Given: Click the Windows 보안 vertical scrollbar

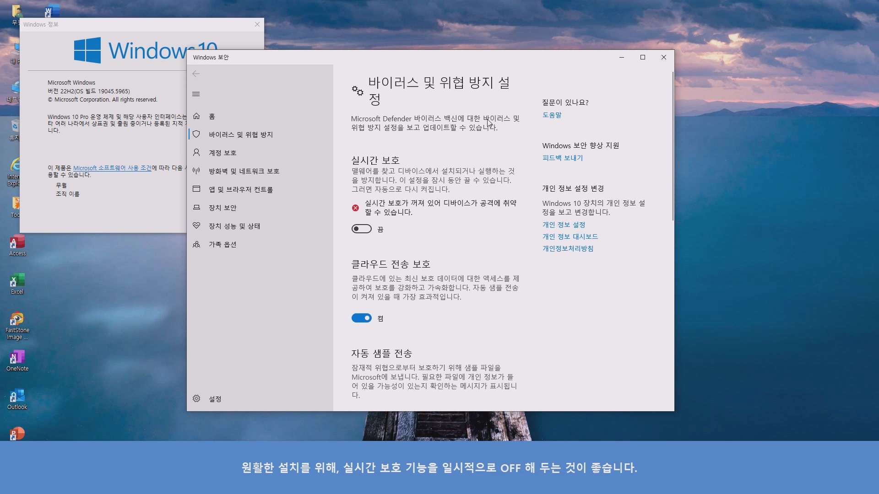Looking at the screenshot, I should [673, 146].
